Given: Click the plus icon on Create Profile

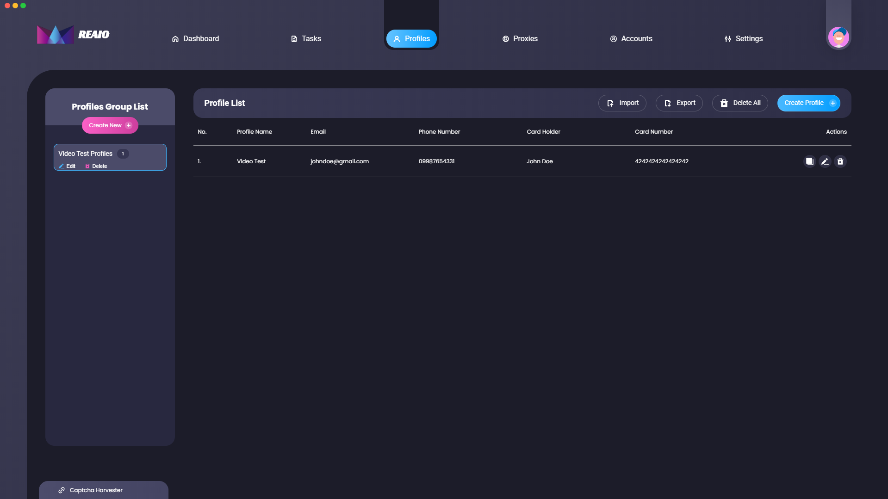Looking at the screenshot, I should click(832, 103).
